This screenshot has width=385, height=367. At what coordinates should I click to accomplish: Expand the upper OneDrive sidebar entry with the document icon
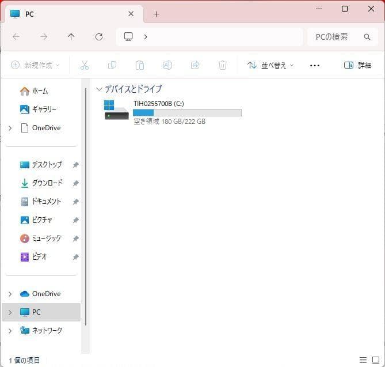pyautogui.click(x=10, y=128)
